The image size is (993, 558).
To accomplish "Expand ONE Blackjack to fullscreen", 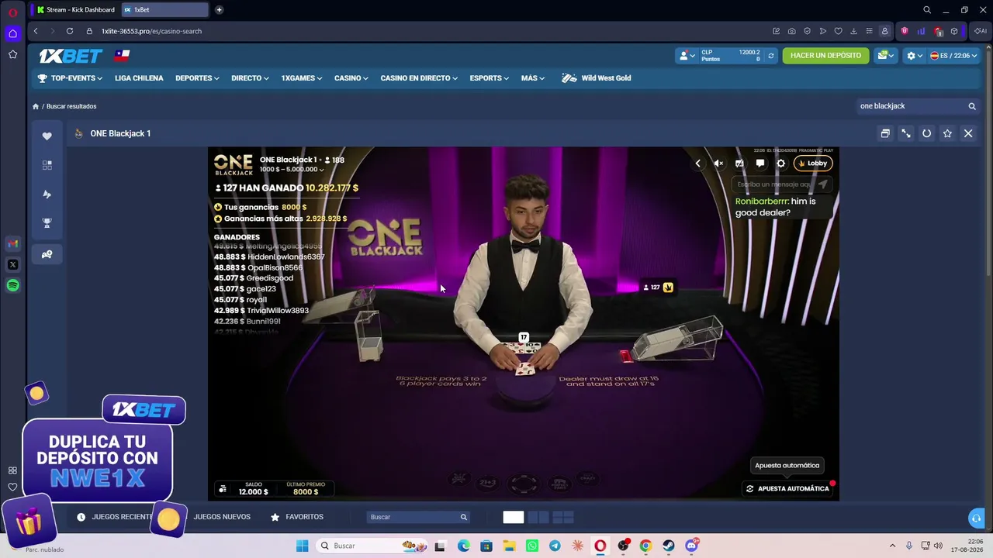I will tap(905, 133).
